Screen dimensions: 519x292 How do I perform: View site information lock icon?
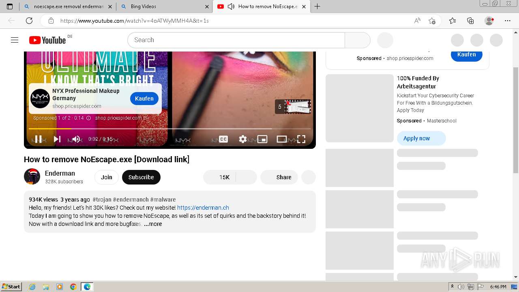click(x=51, y=21)
